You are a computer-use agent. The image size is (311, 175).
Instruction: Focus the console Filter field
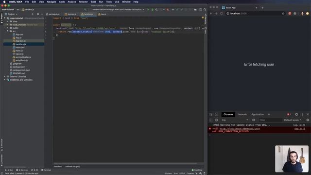pyautogui.click(x=270, y=120)
